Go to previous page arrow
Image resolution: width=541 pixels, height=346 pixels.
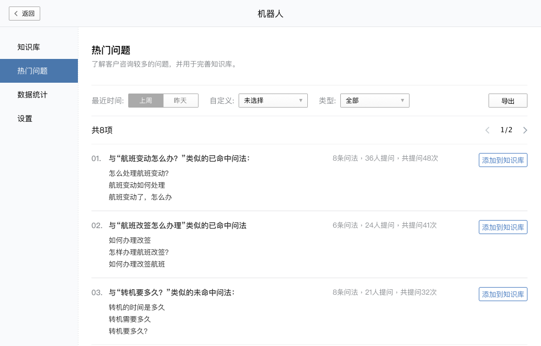point(487,130)
